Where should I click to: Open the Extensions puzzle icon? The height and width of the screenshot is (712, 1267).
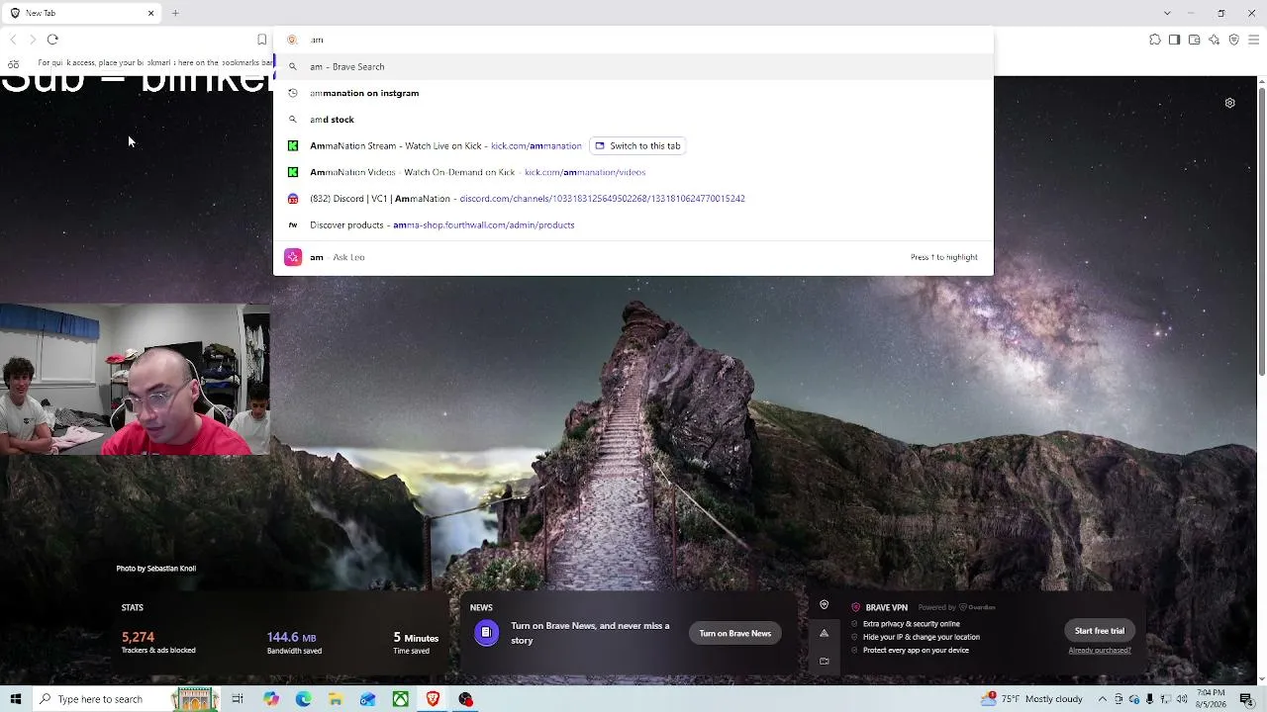pyautogui.click(x=1155, y=40)
